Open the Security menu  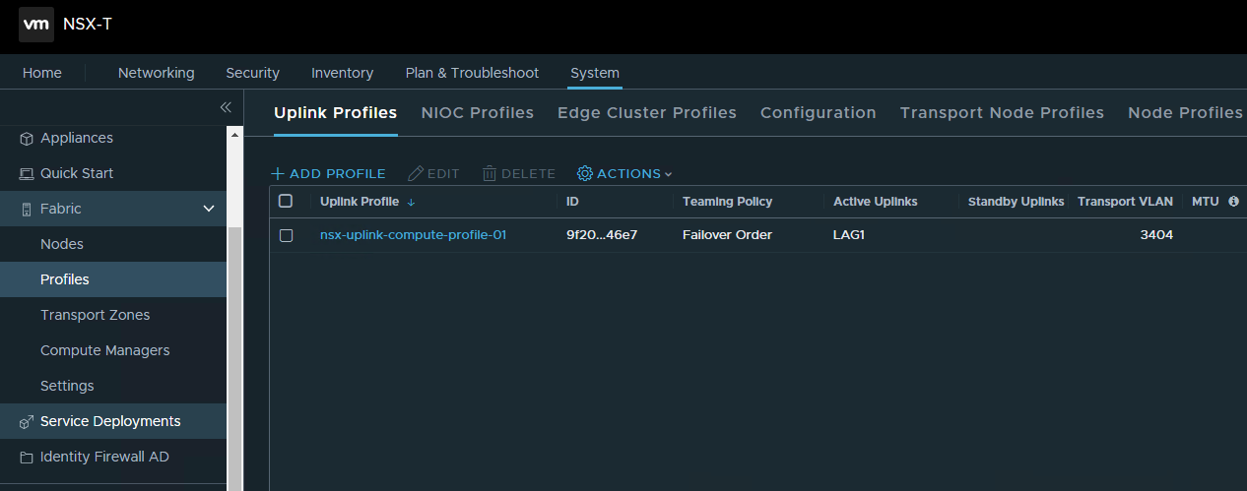[253, 73]
